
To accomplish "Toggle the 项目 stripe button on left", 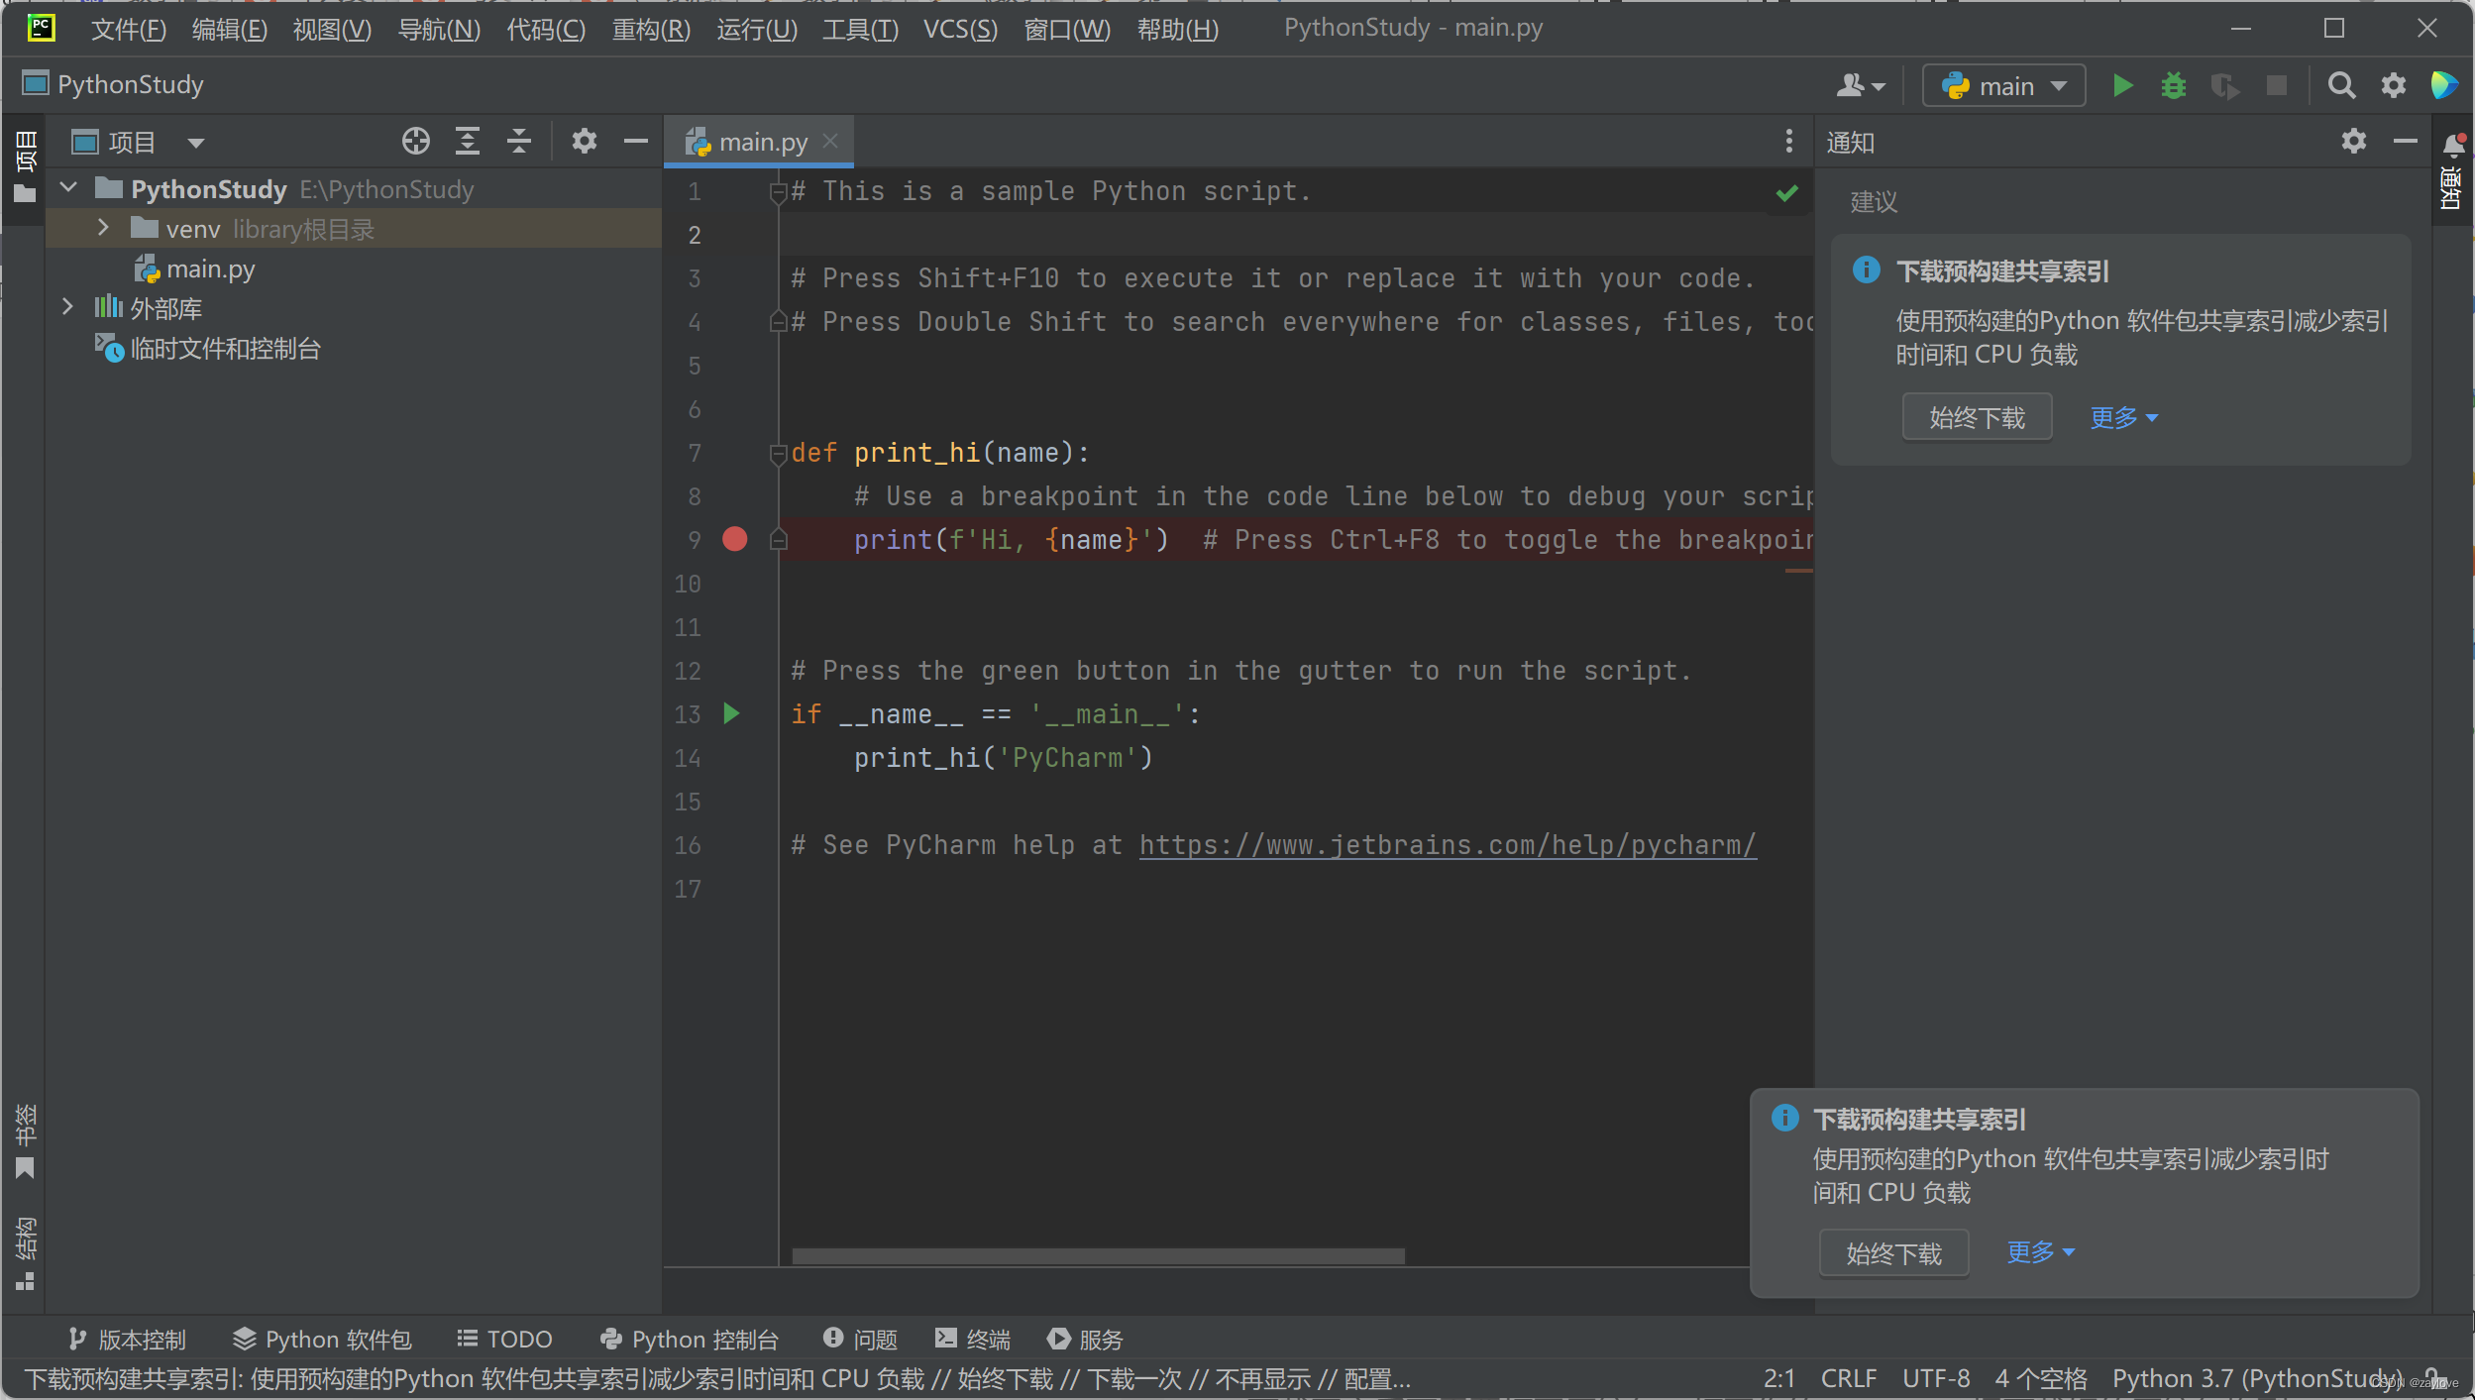I will pyautogui.click(x=25, y=168).
